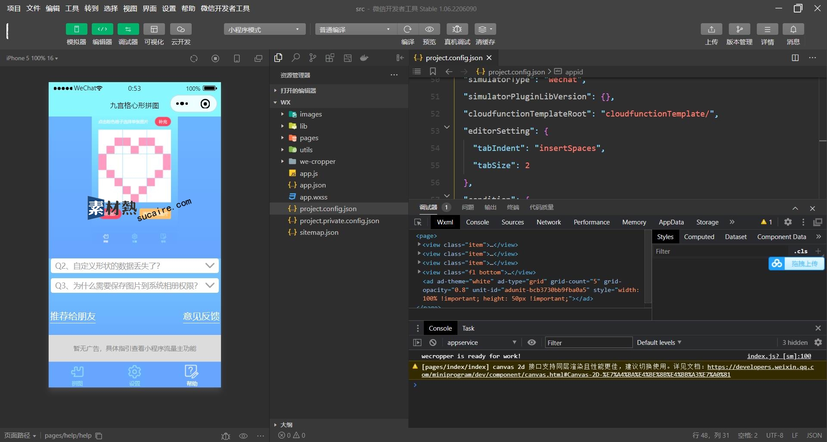Viewport: 827px width, 442px height.
Task: Click the simulator stop/record icon
Action: 215,58
